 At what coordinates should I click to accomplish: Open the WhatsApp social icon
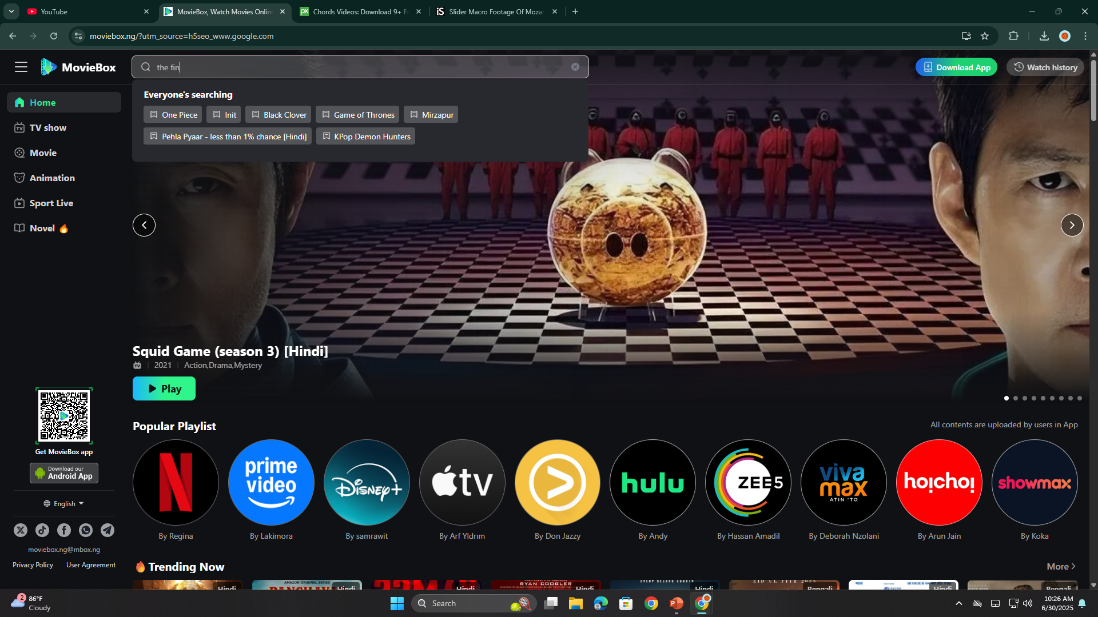click(86, 530)
